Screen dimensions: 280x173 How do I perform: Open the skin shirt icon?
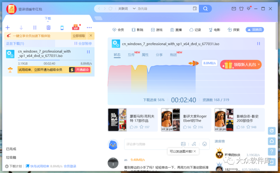pyautogui.click(x=241, y=9)
